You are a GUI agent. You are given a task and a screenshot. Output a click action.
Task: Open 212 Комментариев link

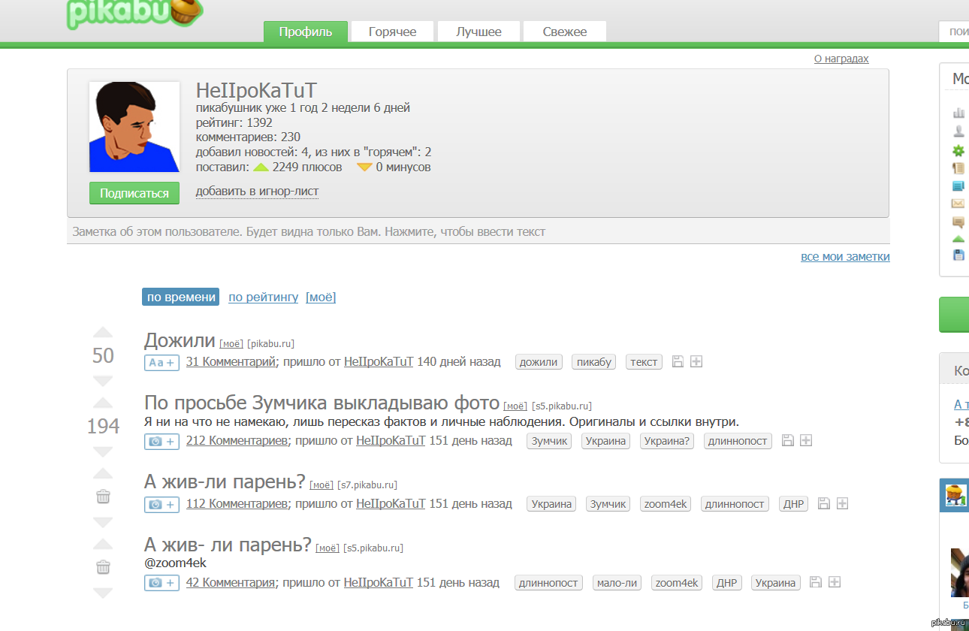[x=237, y=440]
